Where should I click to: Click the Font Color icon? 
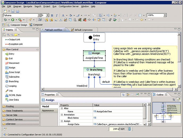(63, 15)
